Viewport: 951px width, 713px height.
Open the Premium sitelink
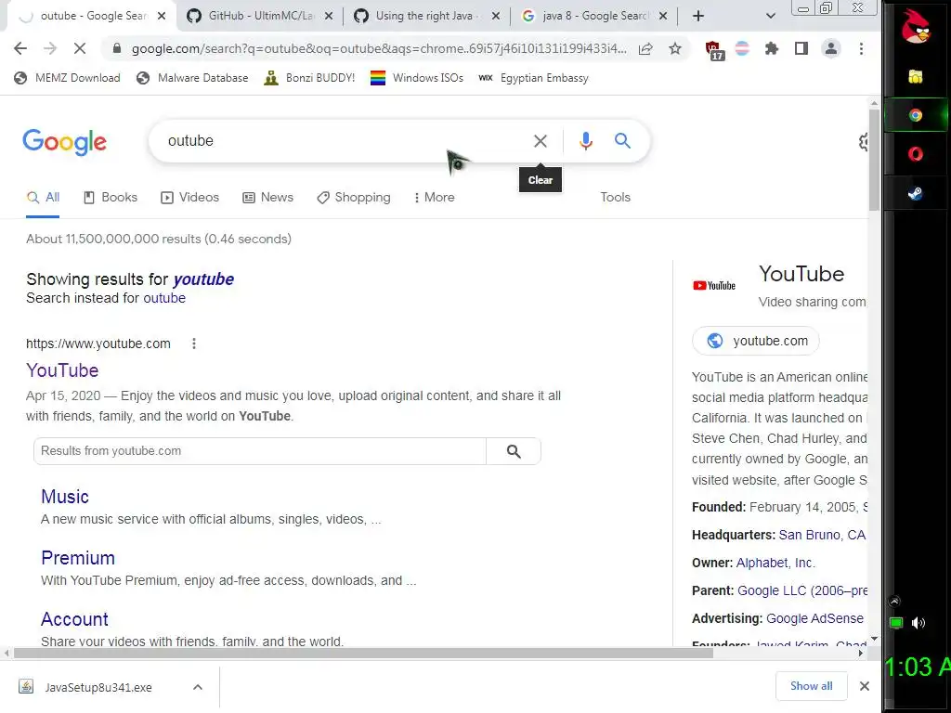coord(78,558)
